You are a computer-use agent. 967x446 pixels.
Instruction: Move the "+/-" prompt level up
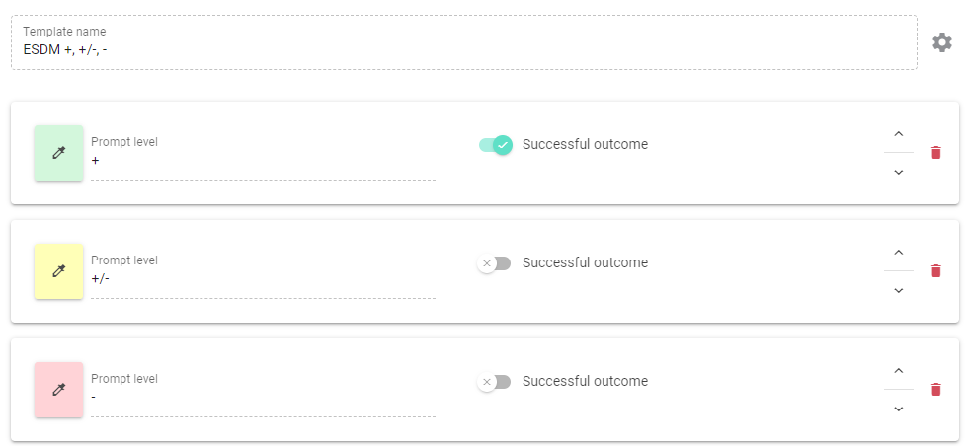click(898, 252)
